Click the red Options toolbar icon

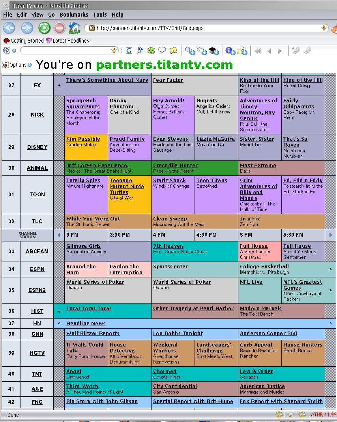tap(5, 65)
